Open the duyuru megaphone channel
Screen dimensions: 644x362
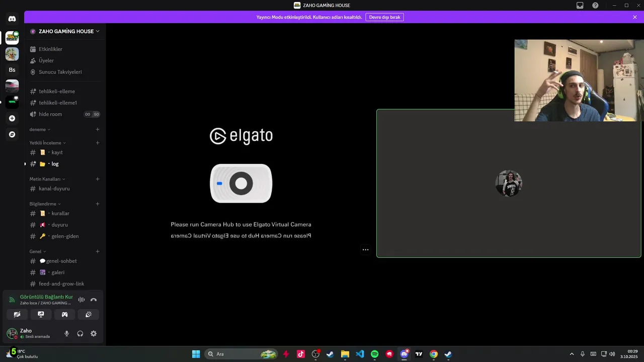(64, 225)
